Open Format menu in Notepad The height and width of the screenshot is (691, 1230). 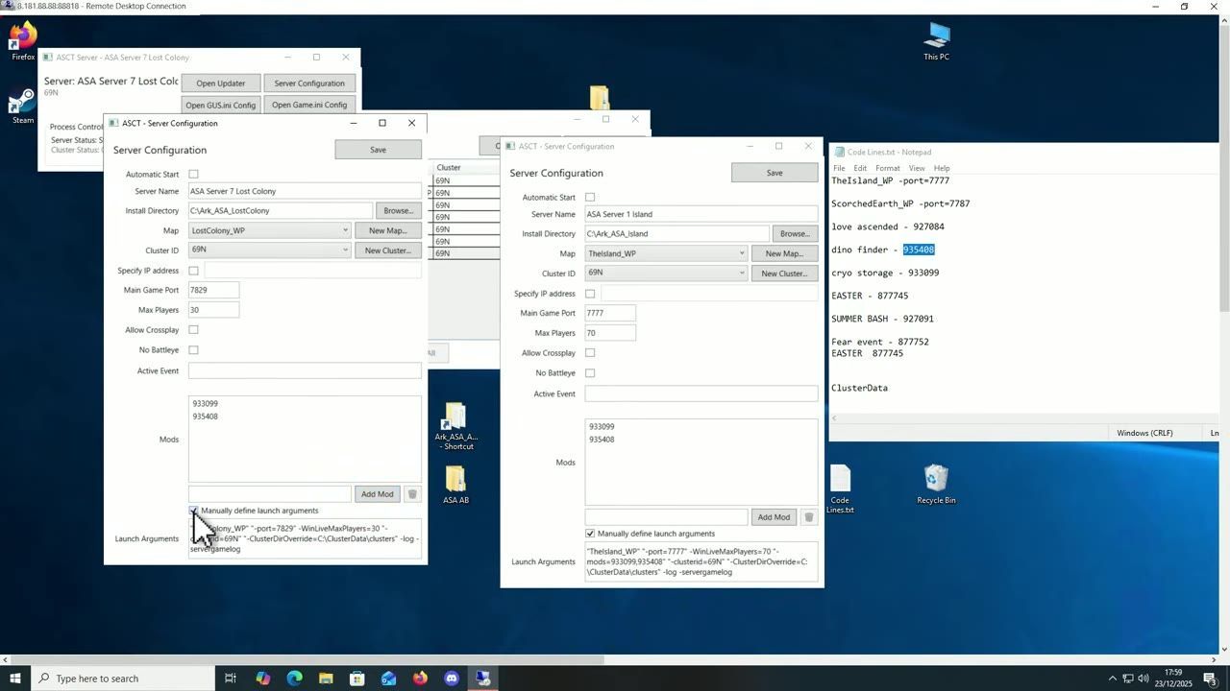click(888, 168)
